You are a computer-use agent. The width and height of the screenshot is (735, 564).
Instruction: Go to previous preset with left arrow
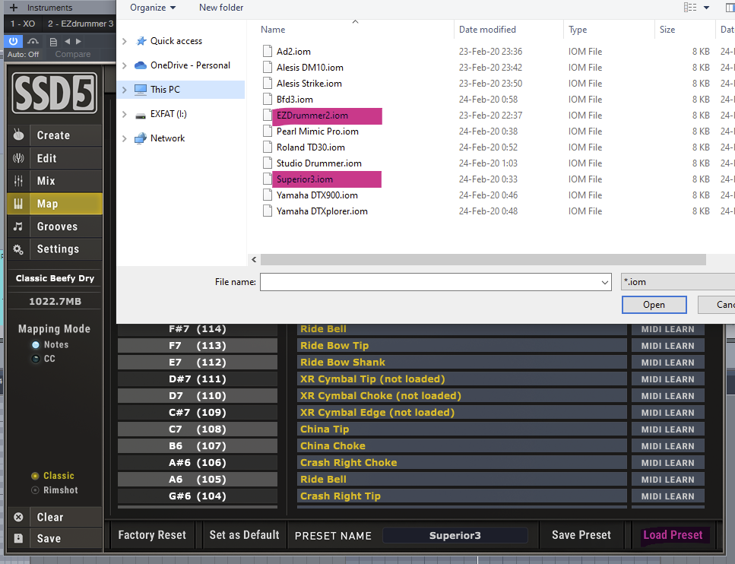pyautogui.click(x=67, y=41)
